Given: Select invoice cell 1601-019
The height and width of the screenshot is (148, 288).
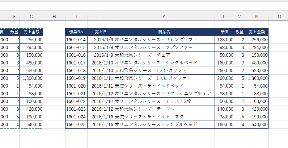Looking at the screenshot, I should pyautogui.click(x=76, y=78).
